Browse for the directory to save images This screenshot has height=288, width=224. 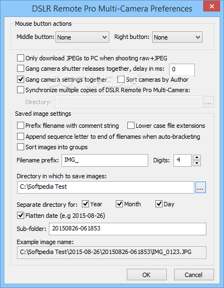[x=200, y=188]
